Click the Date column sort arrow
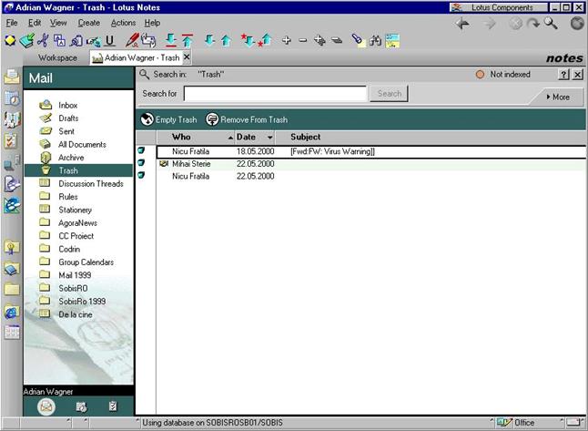The height and width of the screenshot is (431, 588). point(269,138)
